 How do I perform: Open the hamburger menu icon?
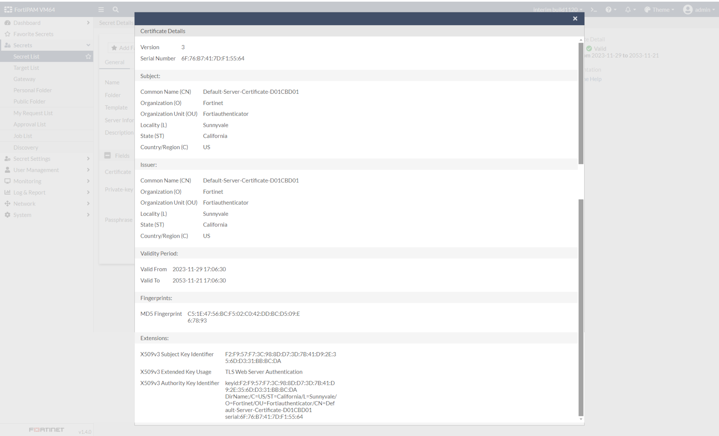[101, 10]
